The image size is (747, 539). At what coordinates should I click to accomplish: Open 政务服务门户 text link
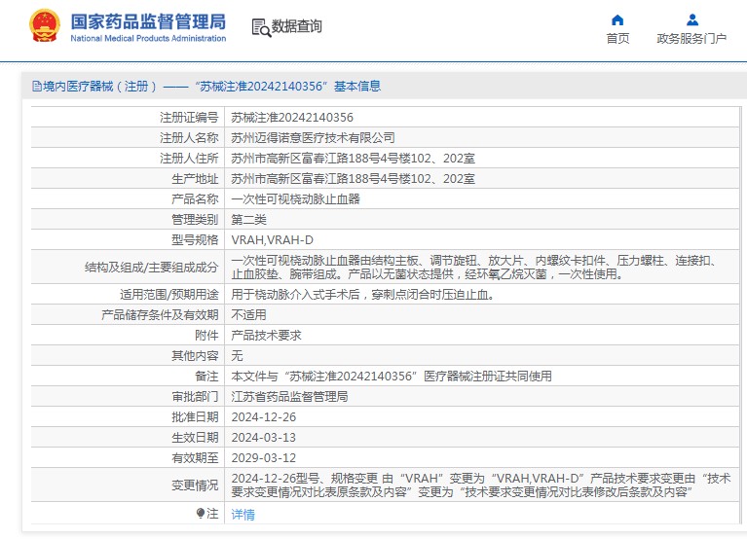[x=691, y=39]
